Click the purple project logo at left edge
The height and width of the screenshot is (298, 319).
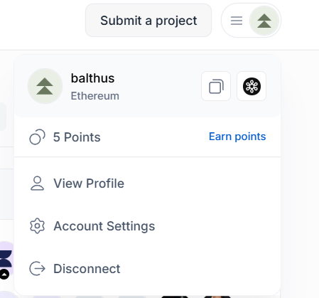point(6,258)
